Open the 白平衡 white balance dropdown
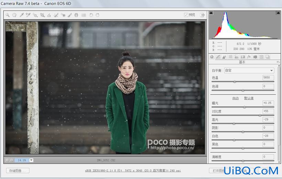282x179 pixels. pos(249,71)
